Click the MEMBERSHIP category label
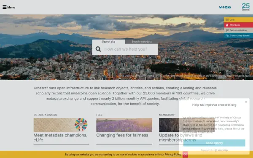 pyautogui.click(x=167, y=115)
